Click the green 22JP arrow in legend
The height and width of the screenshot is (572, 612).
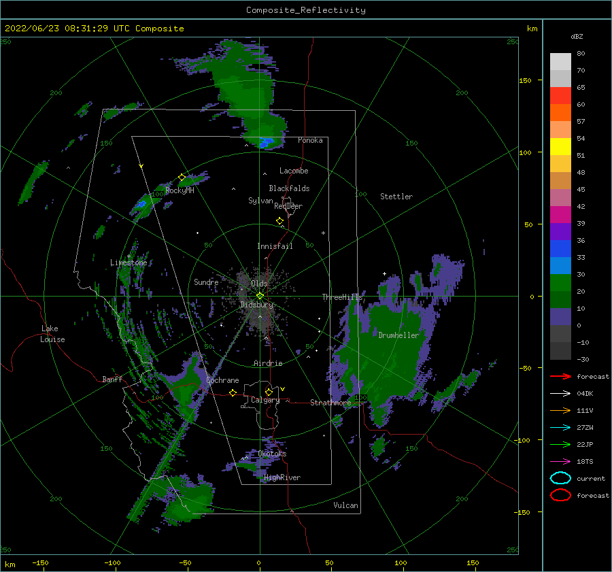tap(560, 444)
